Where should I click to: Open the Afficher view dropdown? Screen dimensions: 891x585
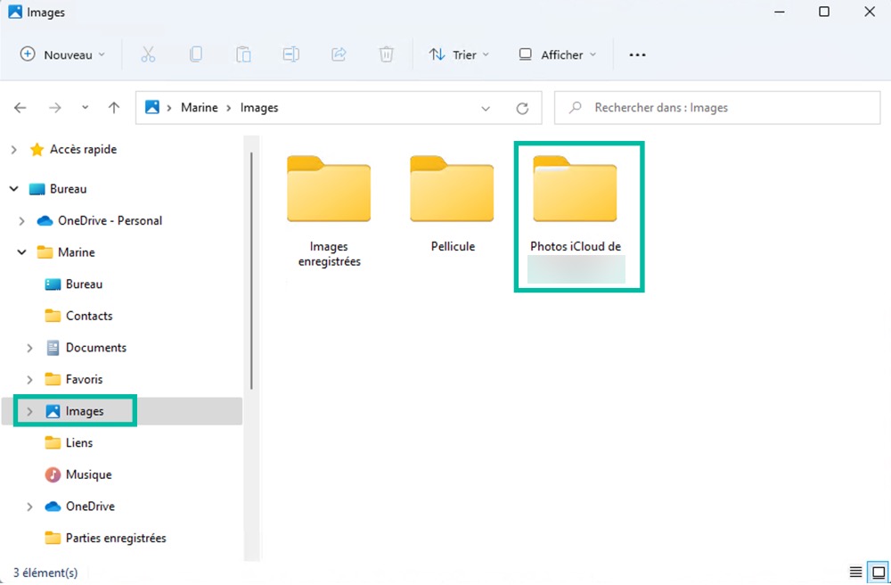[x=557, y=54]
